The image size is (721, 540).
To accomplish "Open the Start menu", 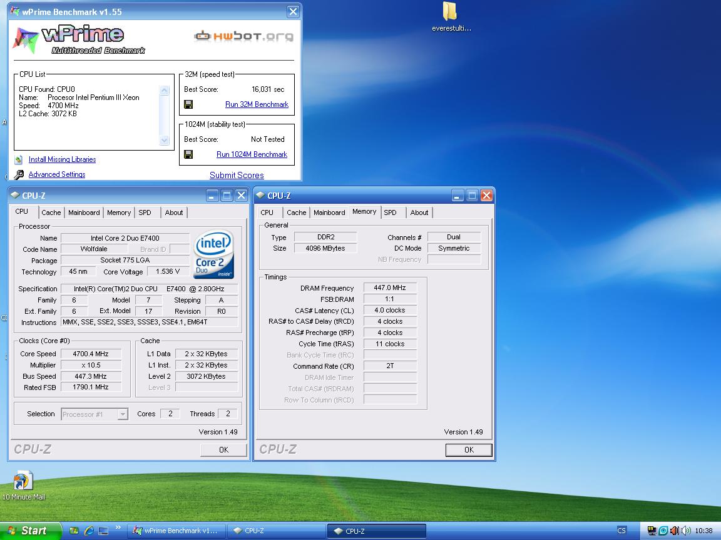I will (x=30, y=531).
